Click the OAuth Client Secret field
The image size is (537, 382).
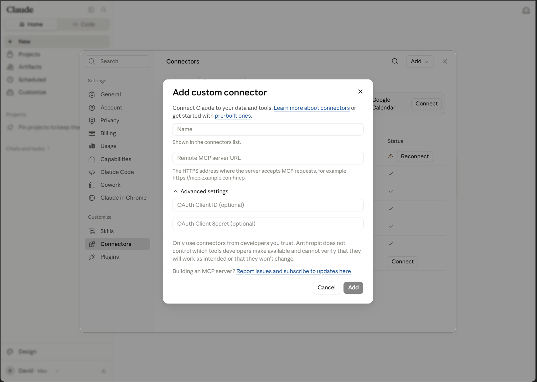[268, 224]
